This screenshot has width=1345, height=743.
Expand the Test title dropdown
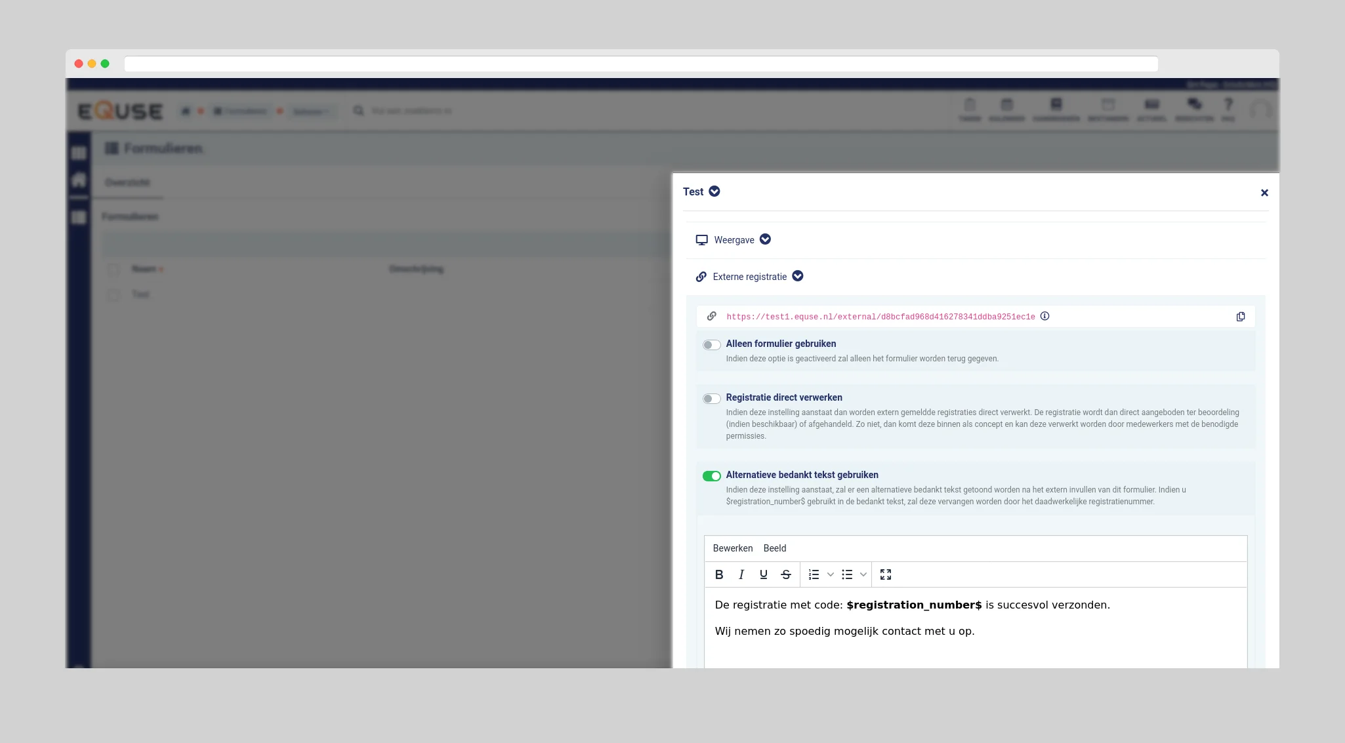(x=714, y=191)
